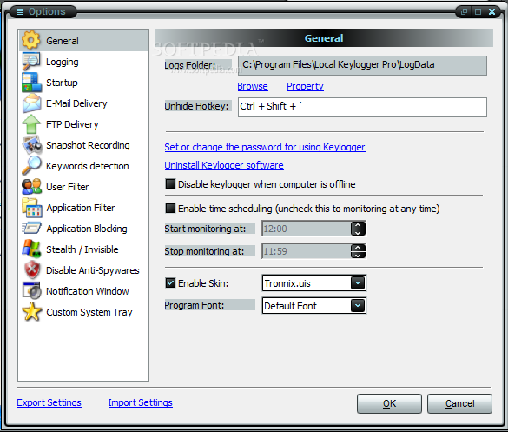Select the General entry label
The image size is (508, 432).
point(63,41)
